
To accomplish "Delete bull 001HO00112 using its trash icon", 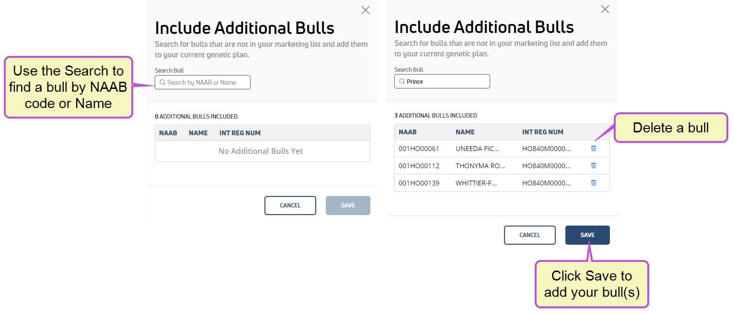I will (594, 165).
